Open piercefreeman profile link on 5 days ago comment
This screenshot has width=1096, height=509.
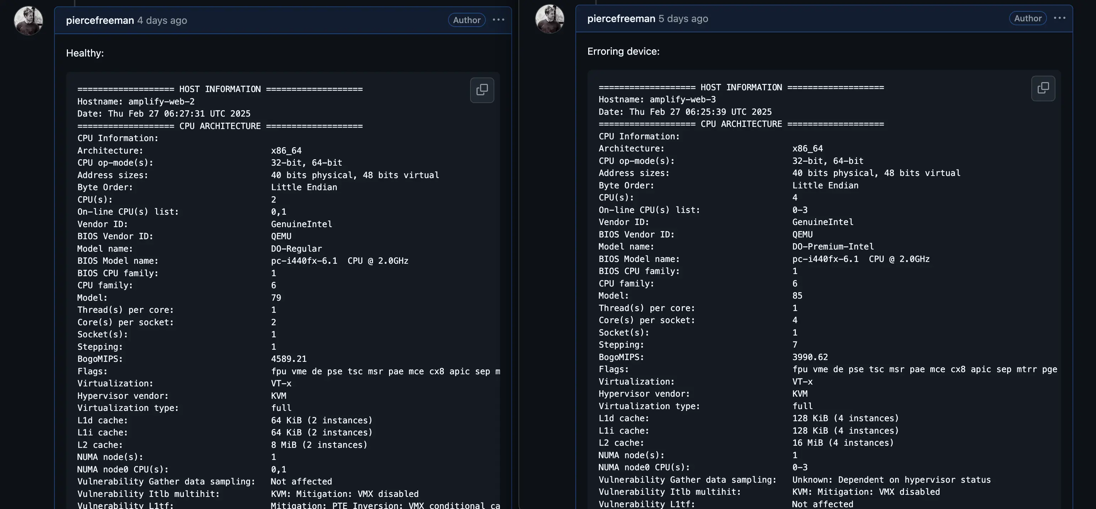pyautogui.click(x=621, y=19)
